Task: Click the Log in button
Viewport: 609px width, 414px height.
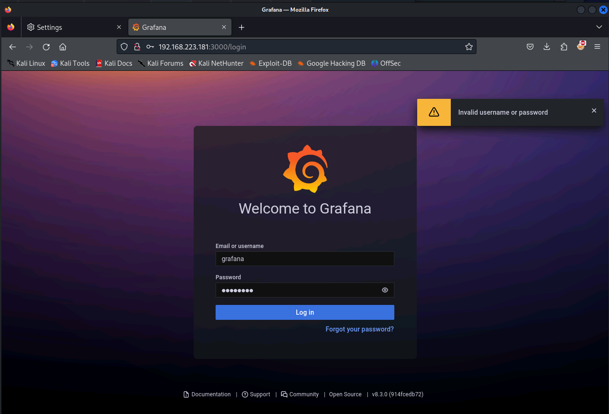Action: (305, 312)
